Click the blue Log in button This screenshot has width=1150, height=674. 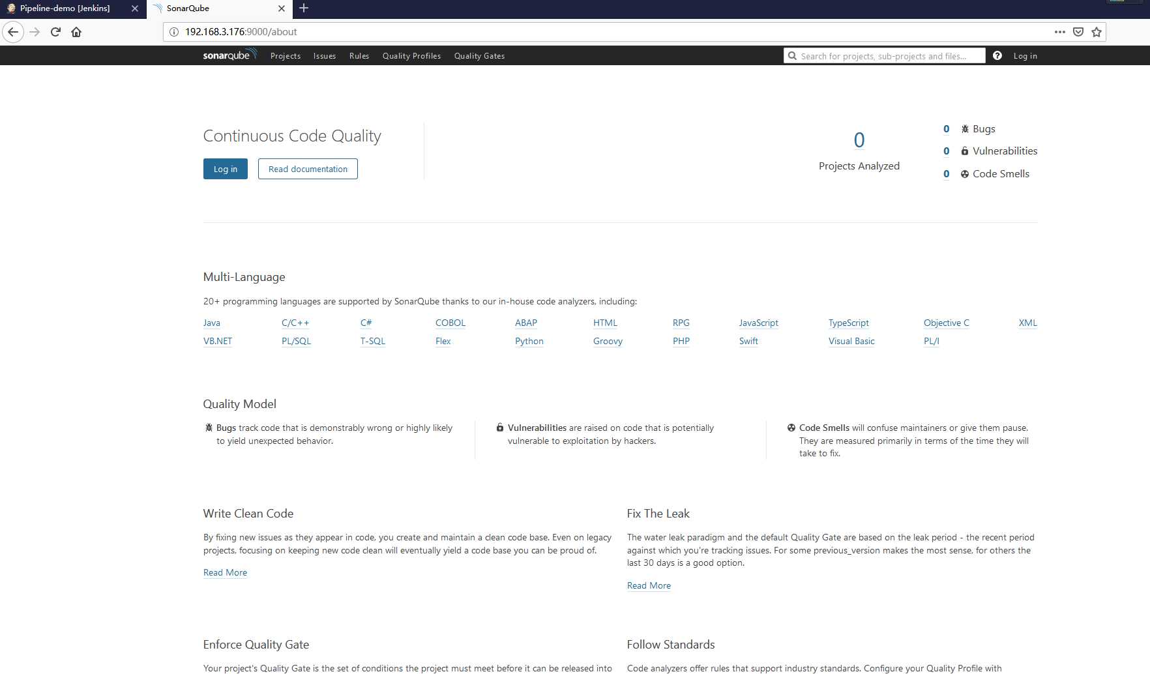pyautogui.click(x=226, y=169)
